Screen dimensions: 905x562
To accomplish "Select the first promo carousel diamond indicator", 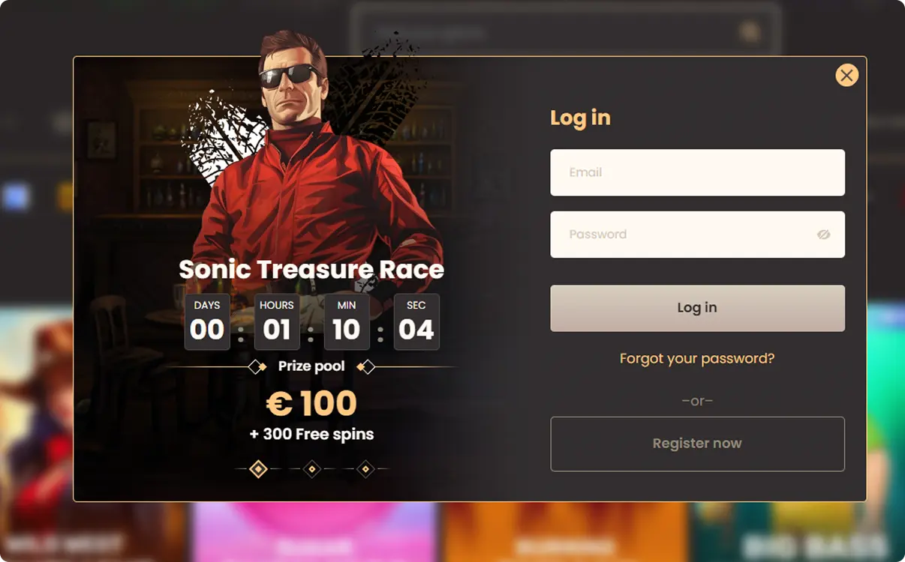I will tap(258, 469).
